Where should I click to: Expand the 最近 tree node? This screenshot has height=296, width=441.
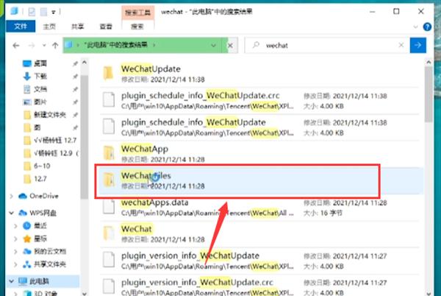pos(15,226)
